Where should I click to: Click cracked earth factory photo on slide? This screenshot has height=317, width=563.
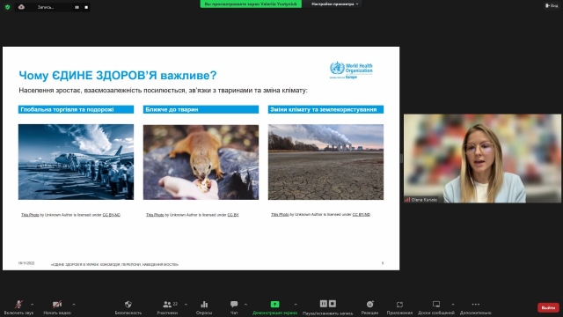click(x=325, y=162)
